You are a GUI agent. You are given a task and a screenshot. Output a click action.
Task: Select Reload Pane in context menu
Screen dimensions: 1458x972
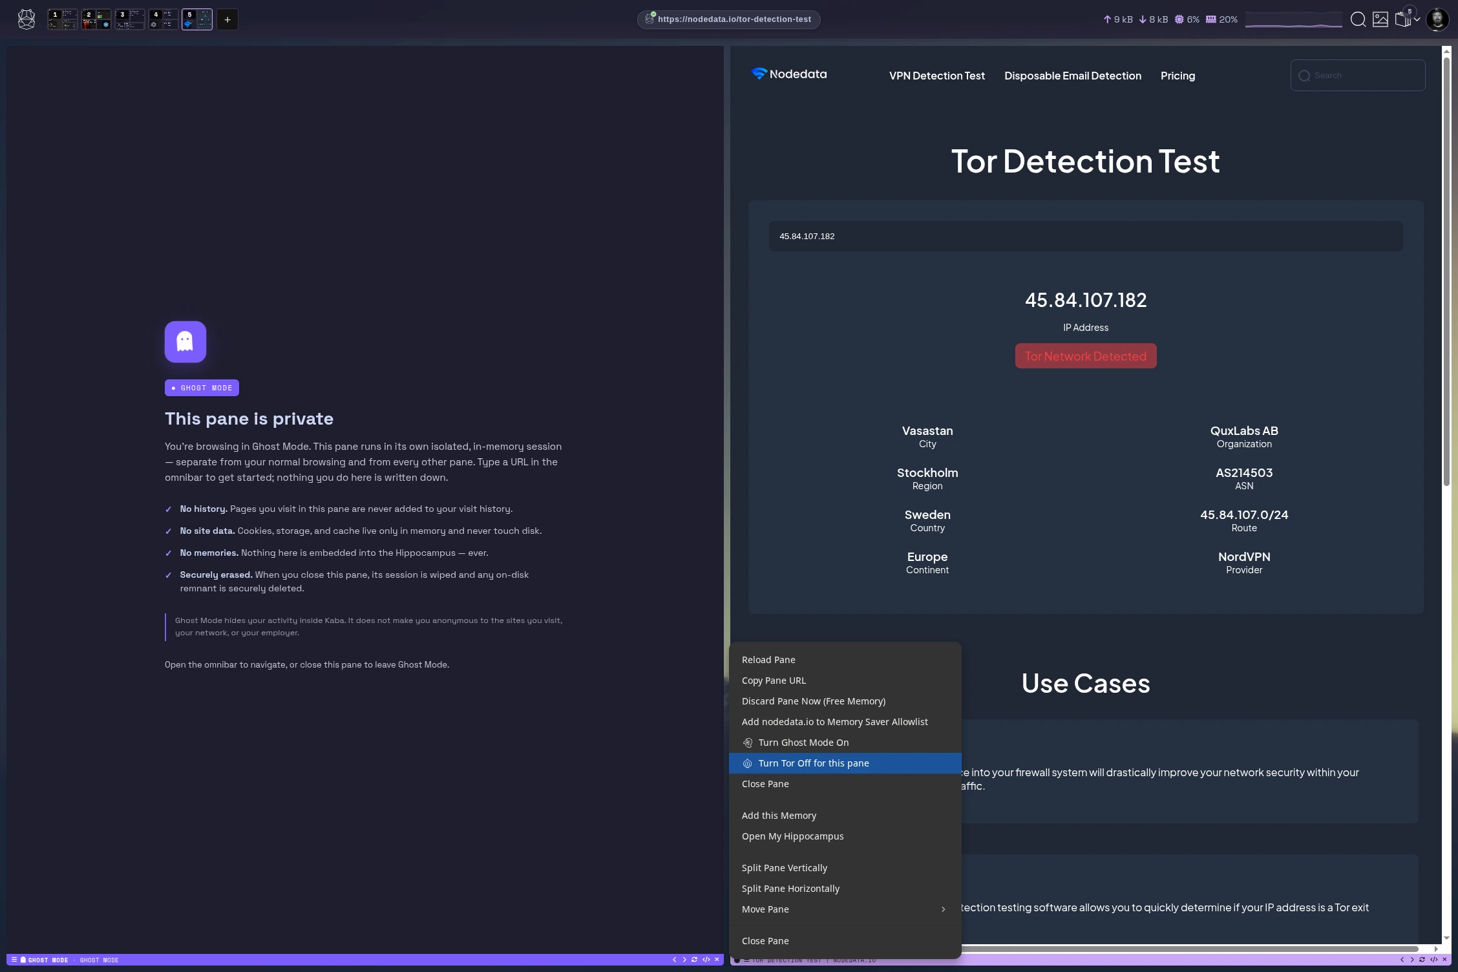845,660
